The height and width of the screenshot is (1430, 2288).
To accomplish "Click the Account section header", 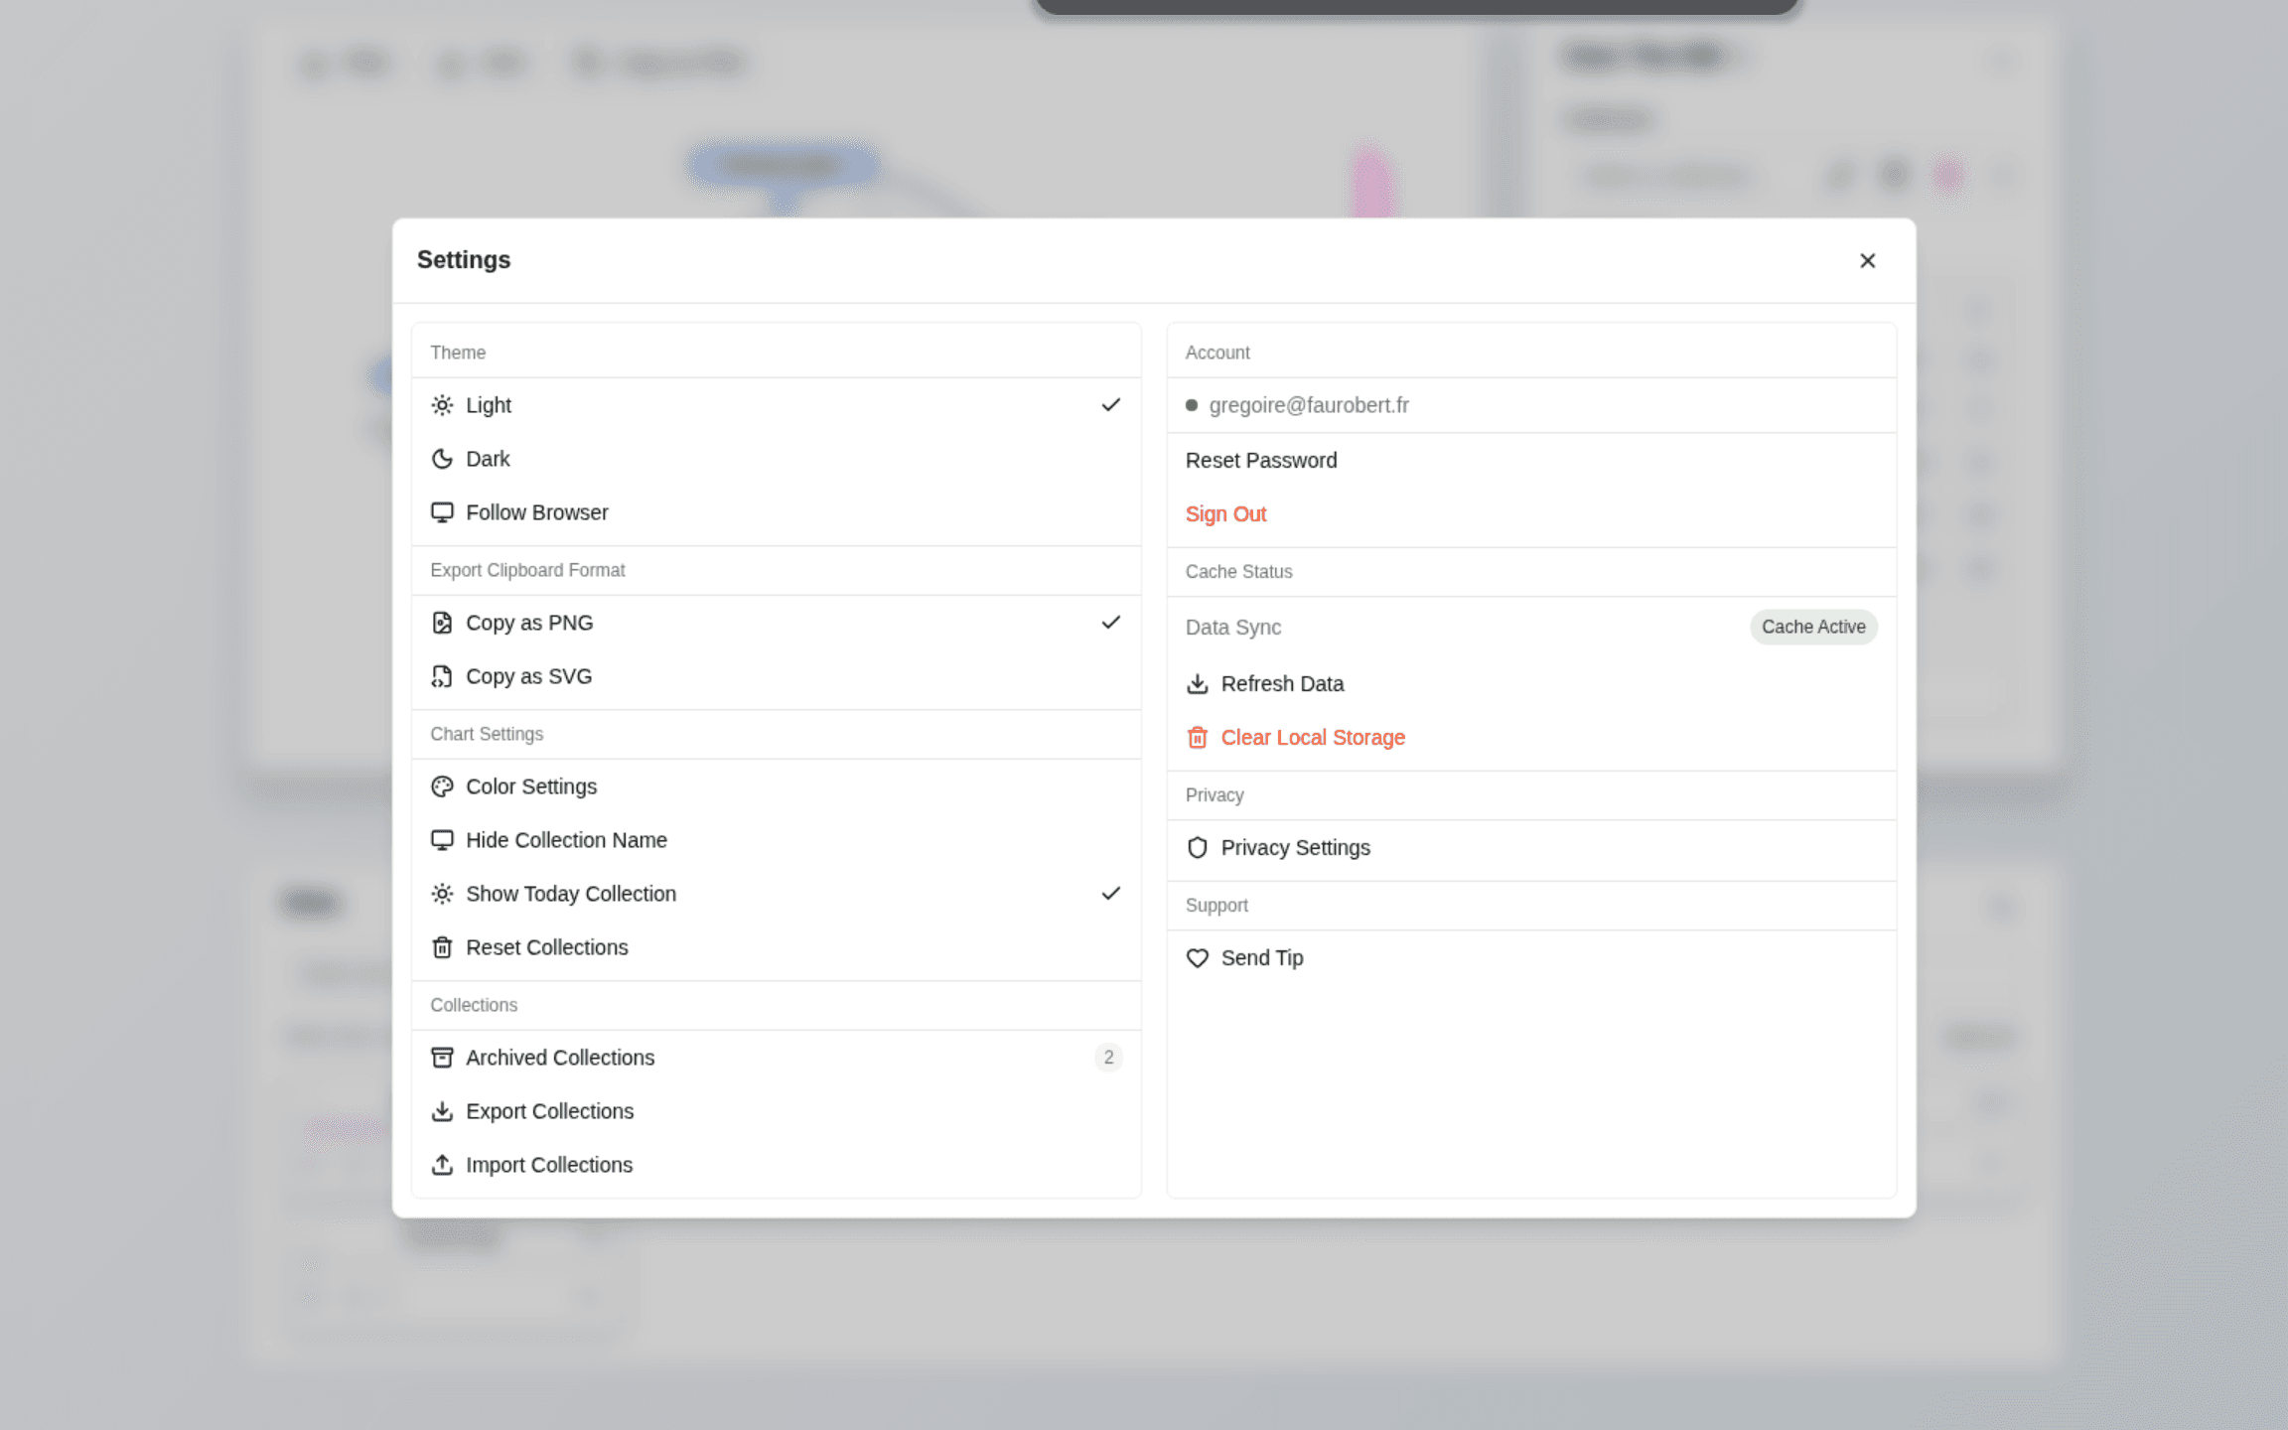I will pyautogui.click(x=1217, y=353).
